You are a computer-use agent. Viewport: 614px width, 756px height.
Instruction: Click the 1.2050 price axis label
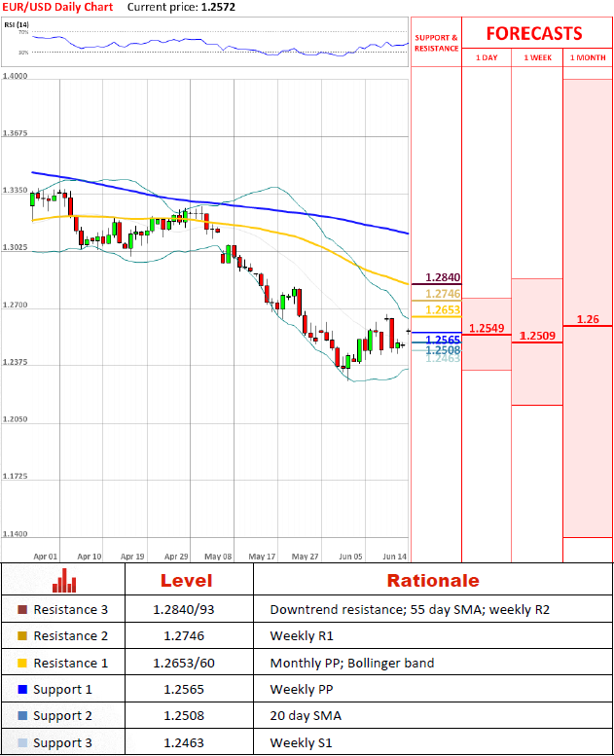click(15, 419)
